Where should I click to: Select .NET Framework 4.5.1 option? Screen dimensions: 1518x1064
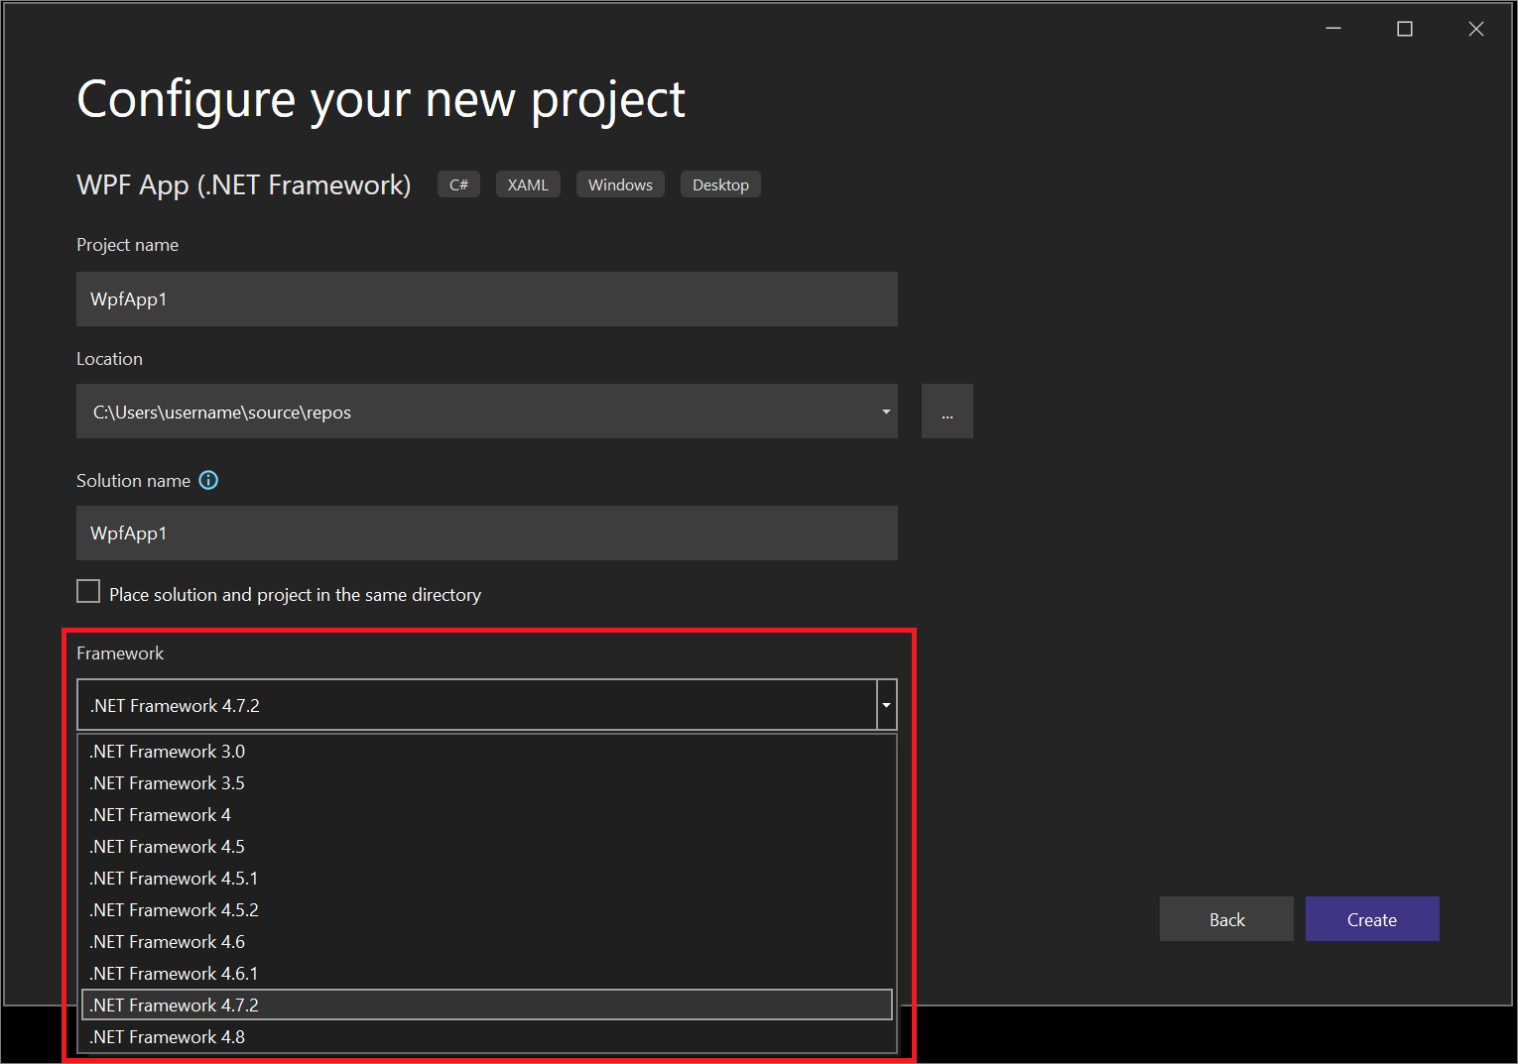tap(487, 879)
